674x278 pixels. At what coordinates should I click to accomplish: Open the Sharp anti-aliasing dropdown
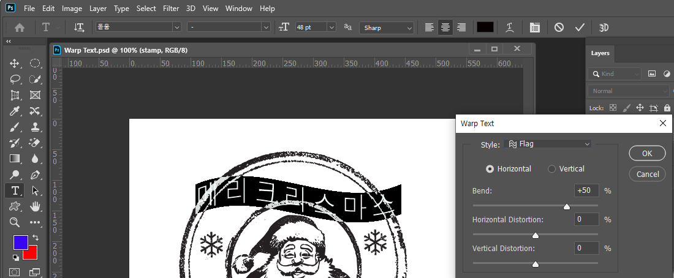pos(387,28)
